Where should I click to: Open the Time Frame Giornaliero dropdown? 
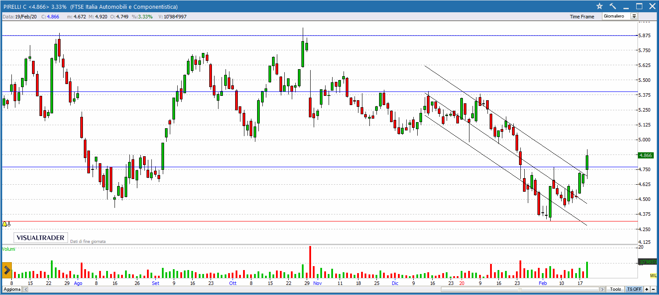coord(620,16)
